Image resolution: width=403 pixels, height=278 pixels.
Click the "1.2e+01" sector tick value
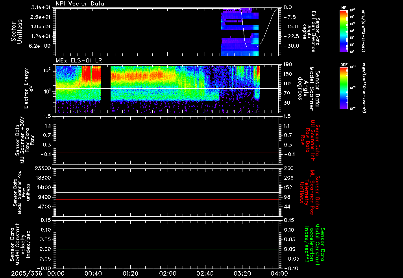pos(41,37)
